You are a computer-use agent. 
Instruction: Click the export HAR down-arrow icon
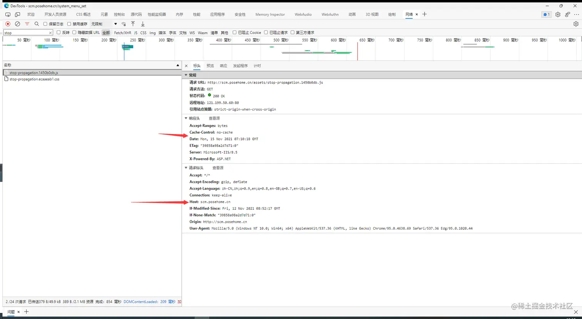pos(142,24)
